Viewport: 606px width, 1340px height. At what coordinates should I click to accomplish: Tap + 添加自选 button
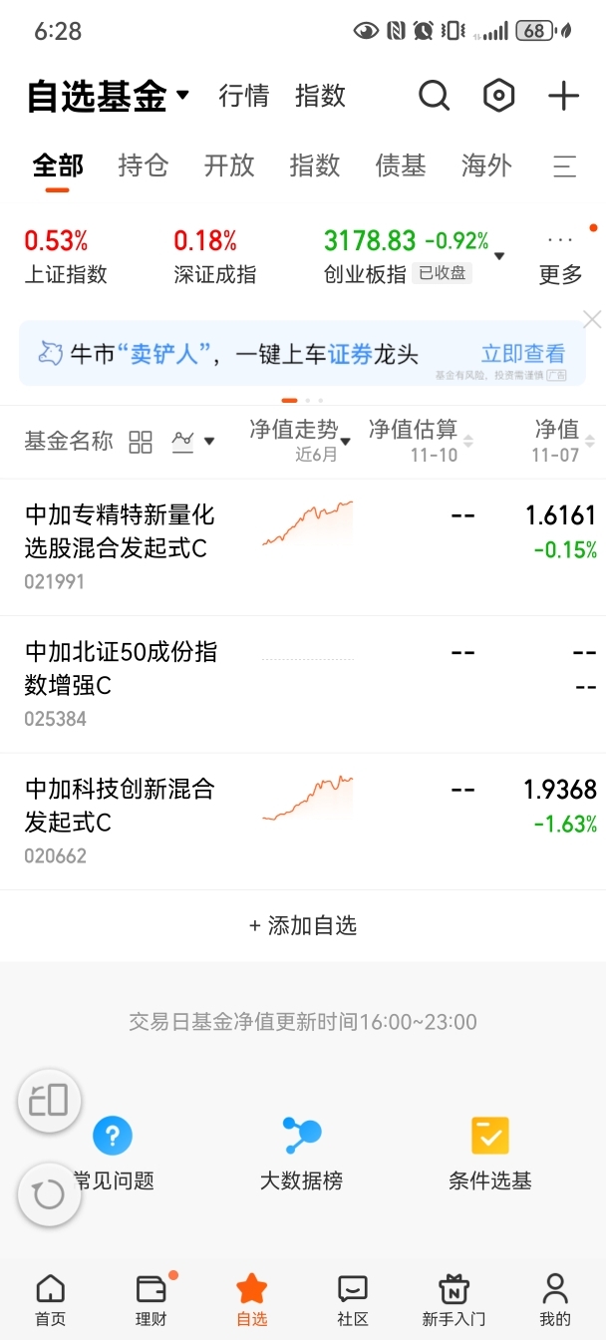pyautogui.click(x=303, y=925)
